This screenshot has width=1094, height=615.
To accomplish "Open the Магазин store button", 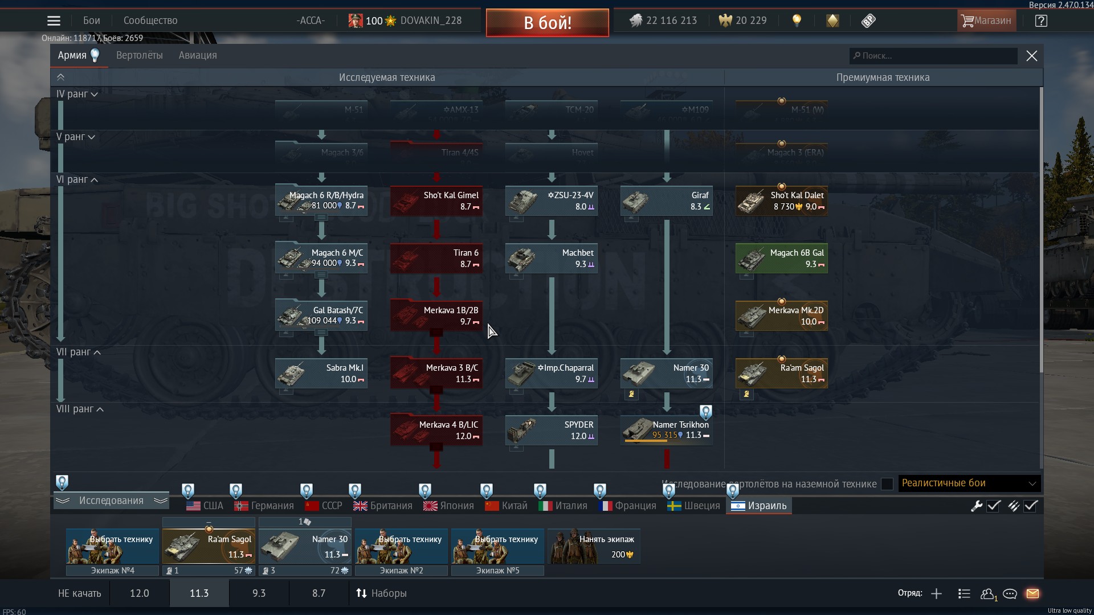I will 986,21.
